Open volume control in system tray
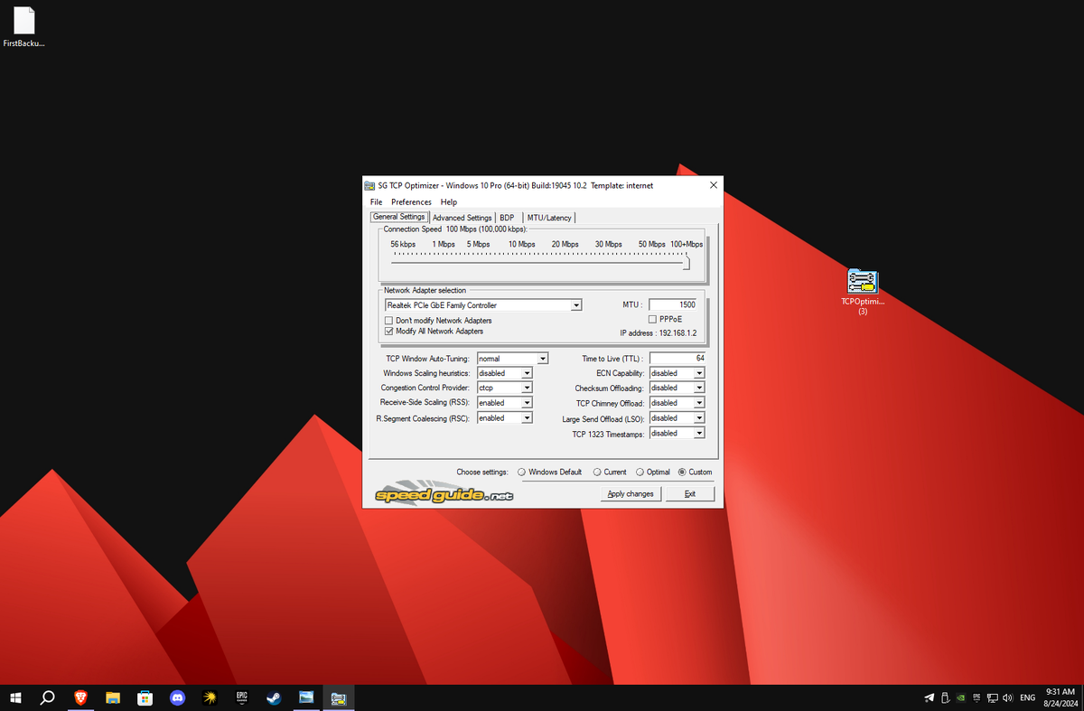 point(1007,697)
